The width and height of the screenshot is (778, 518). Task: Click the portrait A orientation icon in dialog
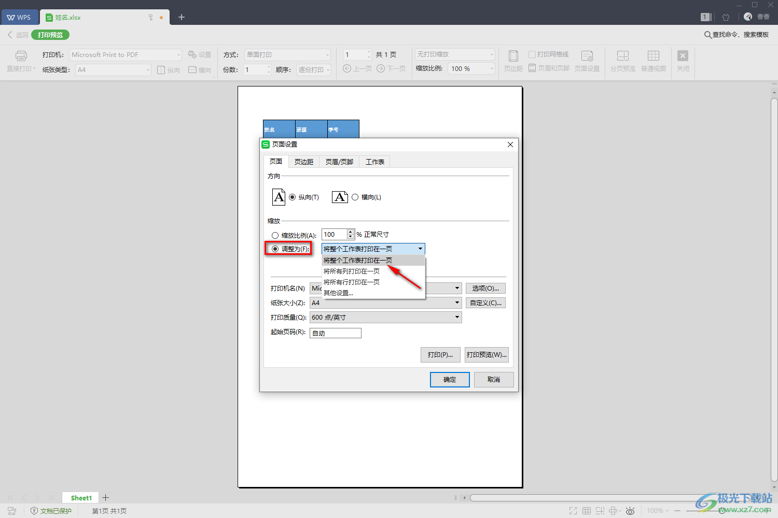point(279,197)
